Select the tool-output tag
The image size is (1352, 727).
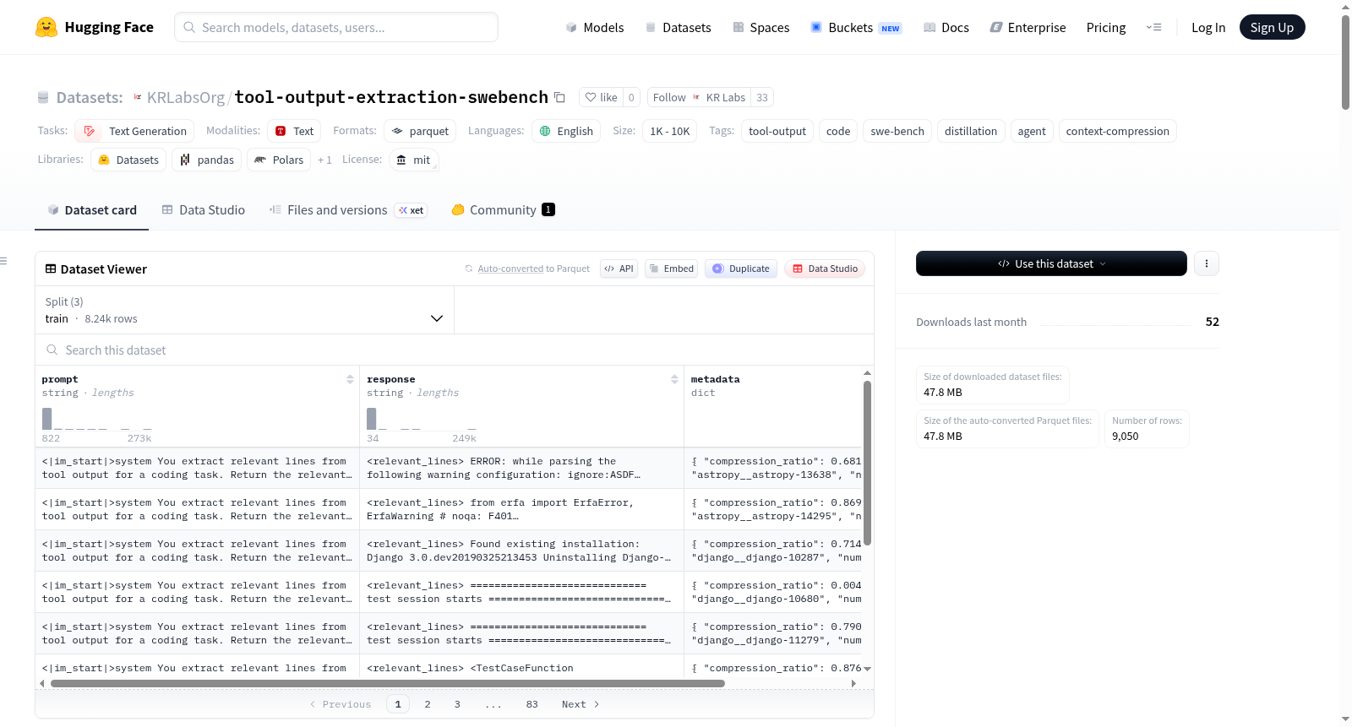click(777, 131)
